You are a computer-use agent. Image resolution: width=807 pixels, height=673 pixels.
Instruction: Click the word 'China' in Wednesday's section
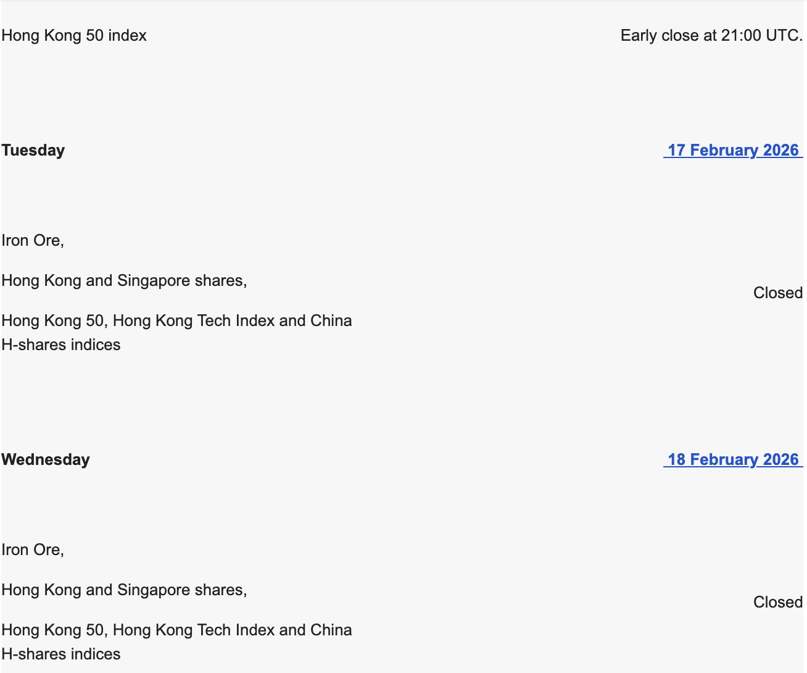[x=331, y=630]
